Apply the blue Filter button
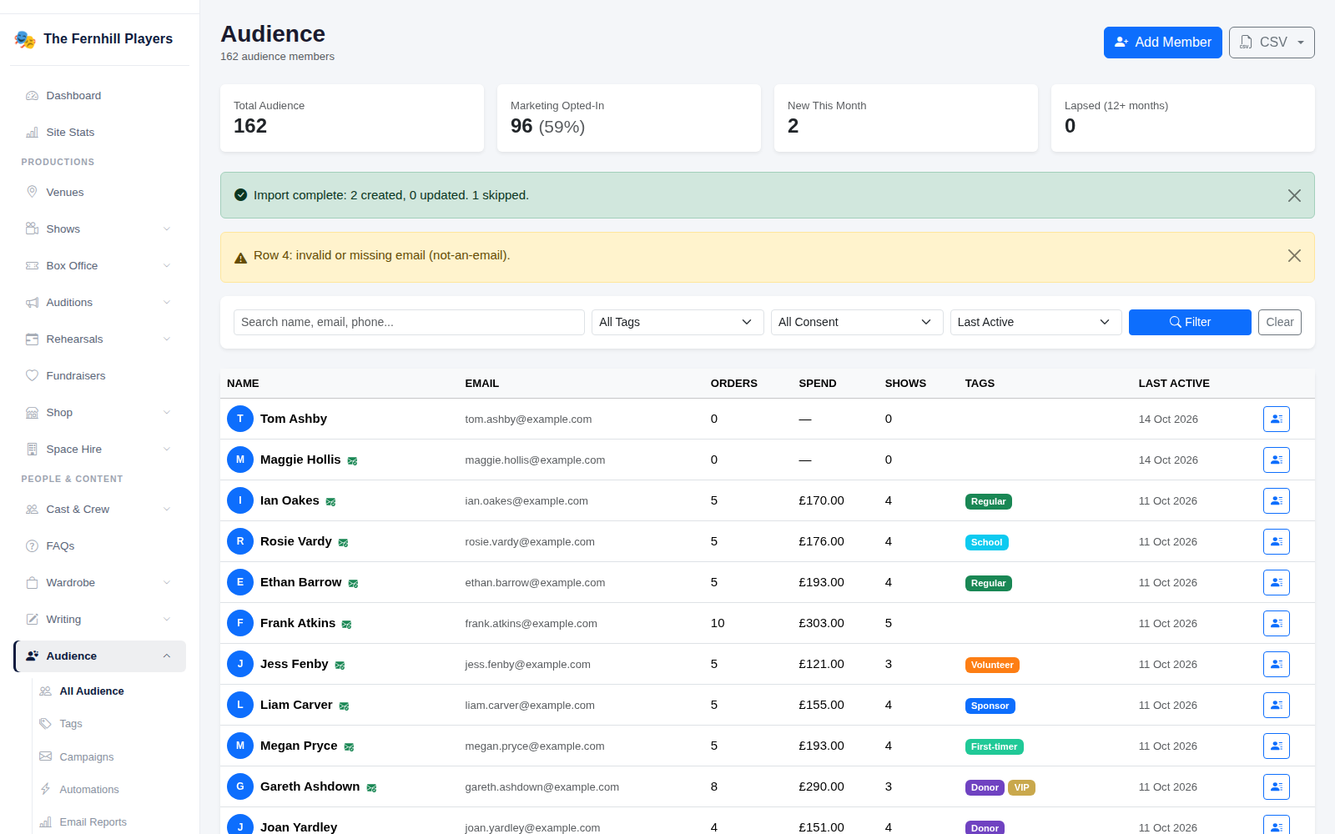Image resolution: width=1335 pixels, height=834 pixels. point(1190,323)
